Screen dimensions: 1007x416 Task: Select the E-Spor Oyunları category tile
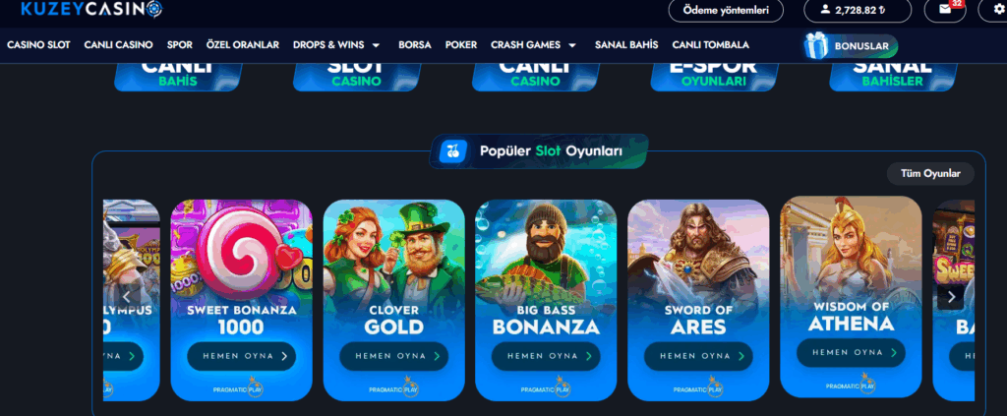coord(715,75)
